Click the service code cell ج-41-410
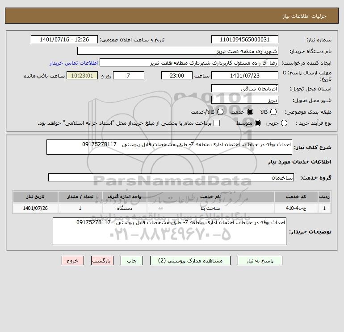Viewport: 344px width, 332px height. [x=296, y=208]
